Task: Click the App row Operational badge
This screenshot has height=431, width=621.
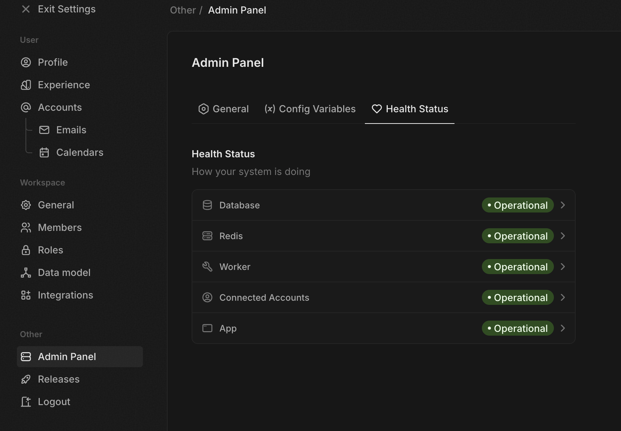Action: click(517, 328)
